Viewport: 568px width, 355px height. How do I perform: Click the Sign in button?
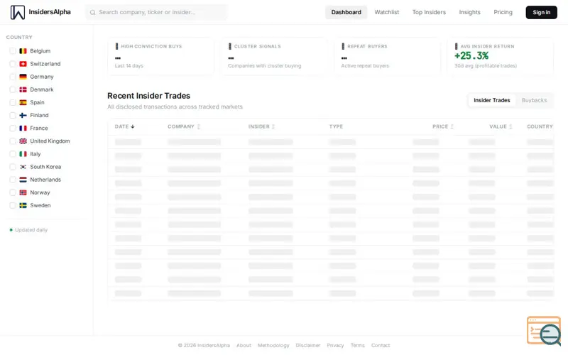tap(541, 12)
